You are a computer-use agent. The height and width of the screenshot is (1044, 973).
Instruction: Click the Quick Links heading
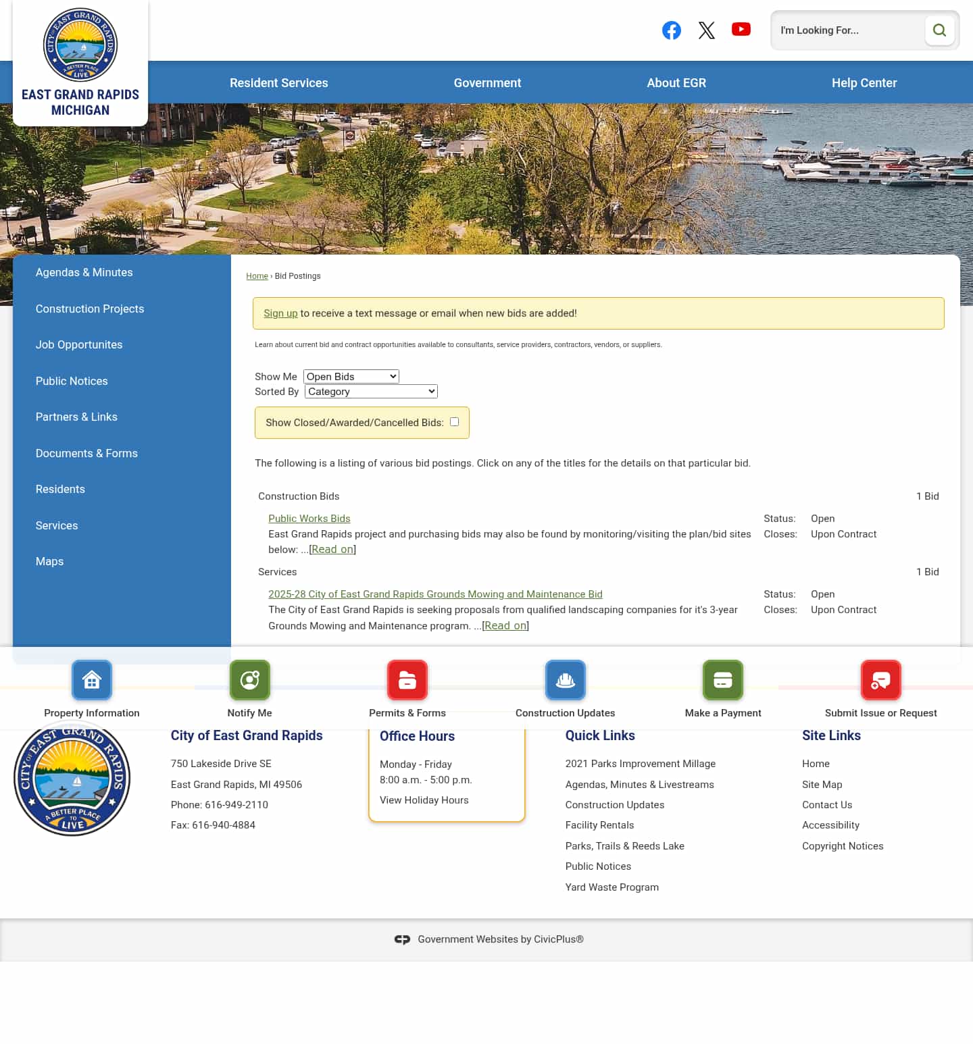(600, 735)
